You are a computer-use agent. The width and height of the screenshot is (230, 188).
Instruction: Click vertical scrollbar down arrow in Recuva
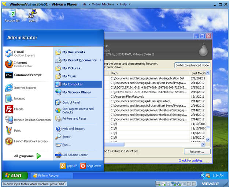(x=208, y=140)
